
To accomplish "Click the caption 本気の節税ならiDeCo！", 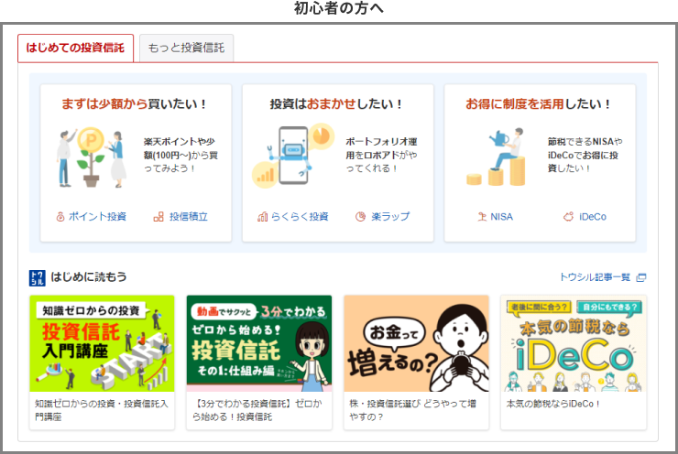I will click(x=553, y=404).
